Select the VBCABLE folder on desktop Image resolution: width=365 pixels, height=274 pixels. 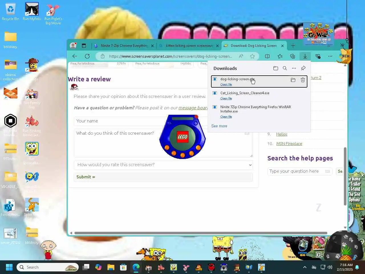(x=11, y=180)
